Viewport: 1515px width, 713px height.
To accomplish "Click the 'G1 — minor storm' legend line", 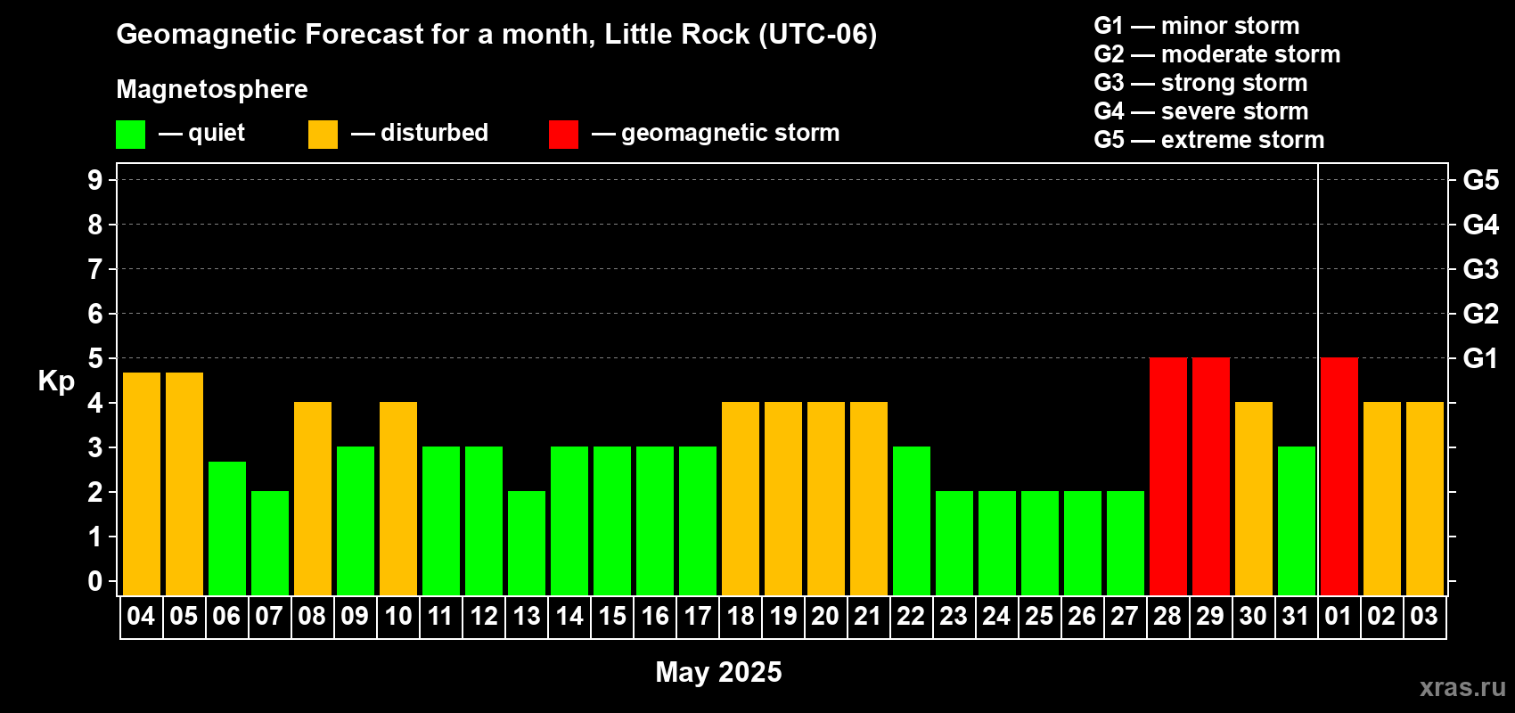I will pos(1197,26).
